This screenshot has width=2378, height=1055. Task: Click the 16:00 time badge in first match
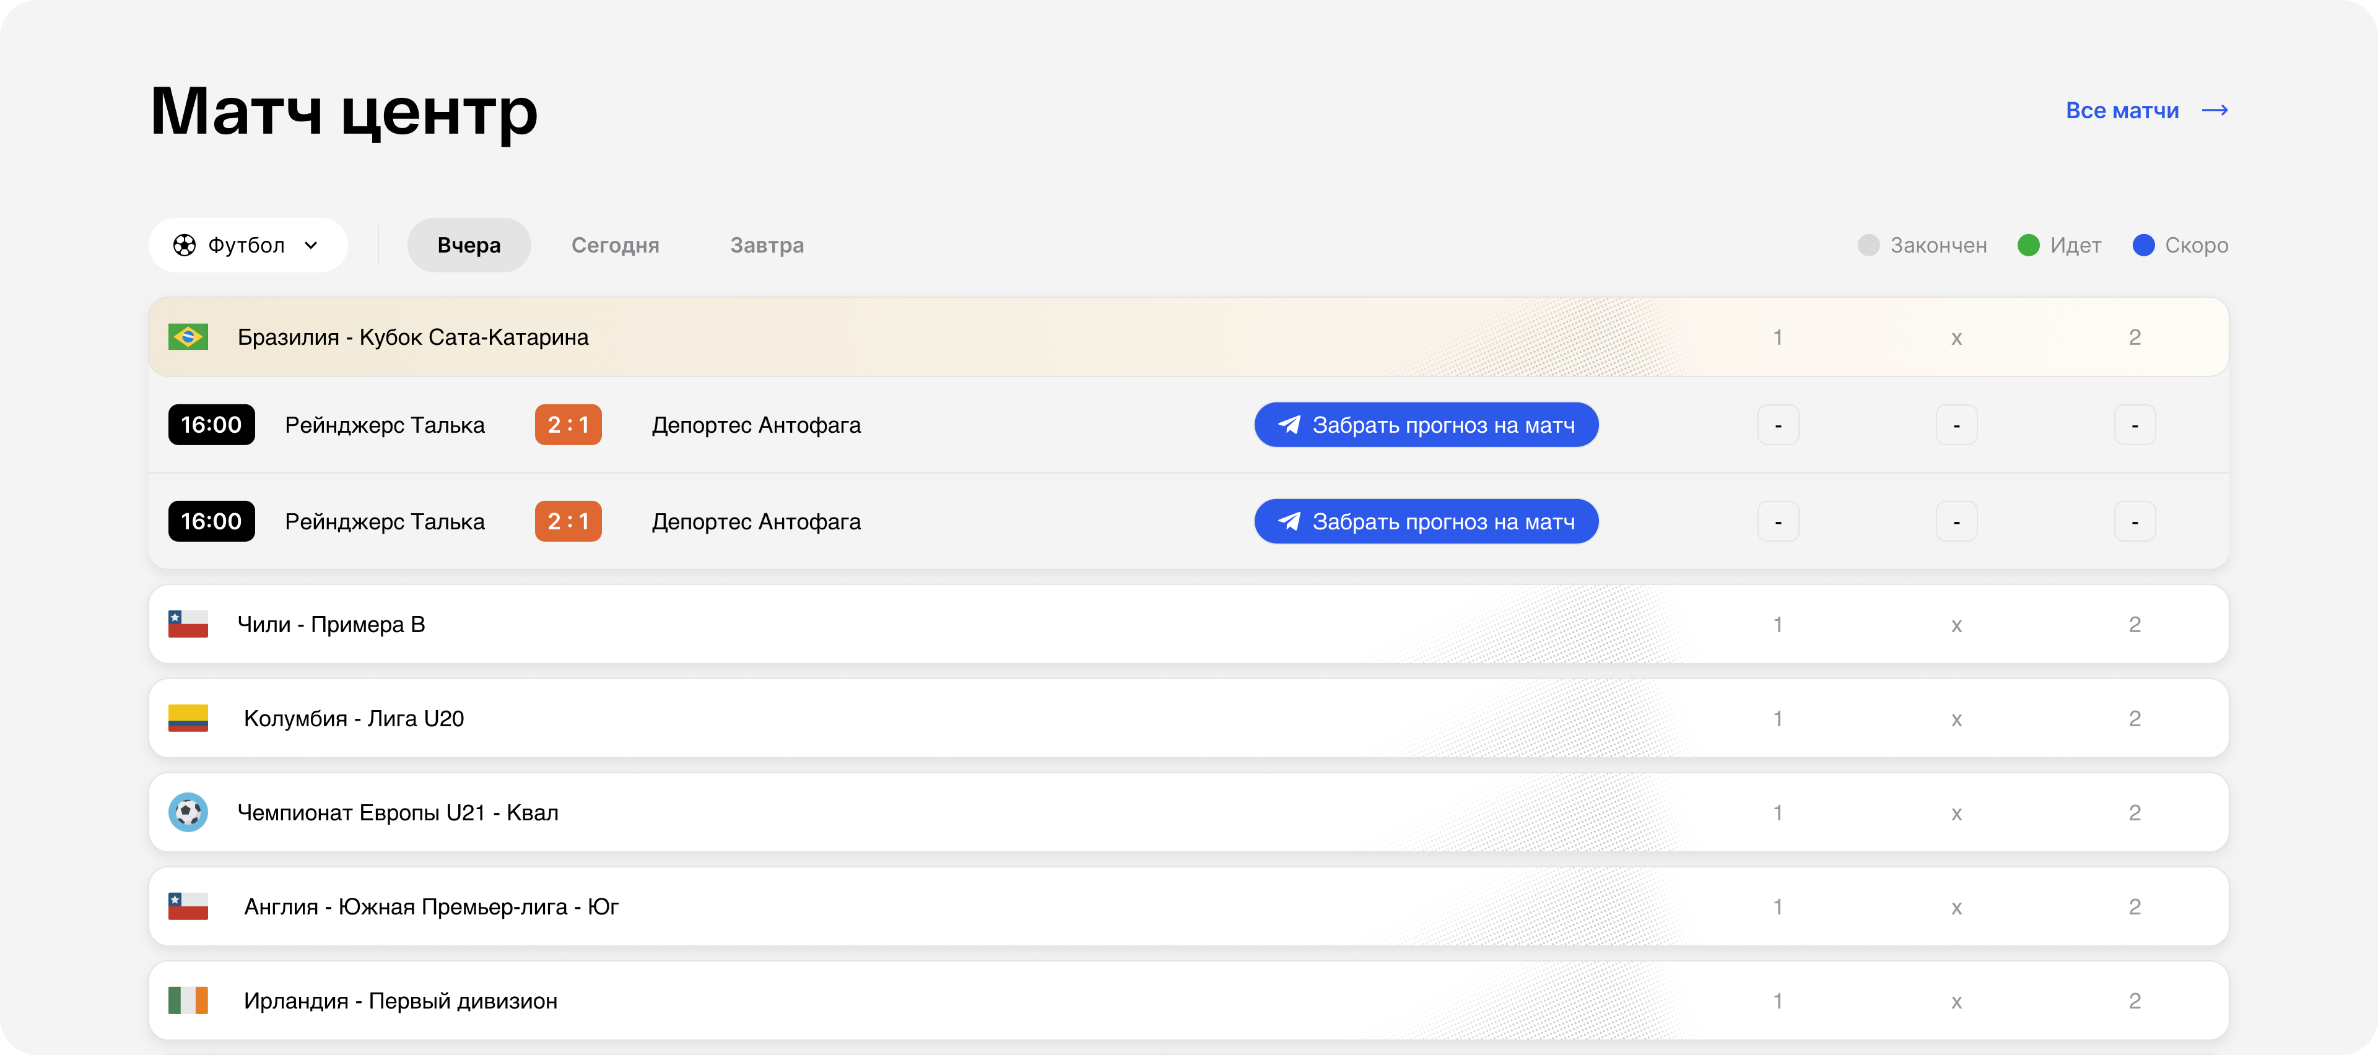pos(211,425)
